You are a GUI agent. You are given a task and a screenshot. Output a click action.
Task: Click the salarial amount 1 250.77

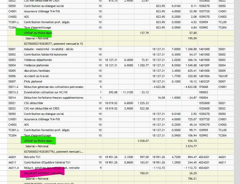[143, 65]
